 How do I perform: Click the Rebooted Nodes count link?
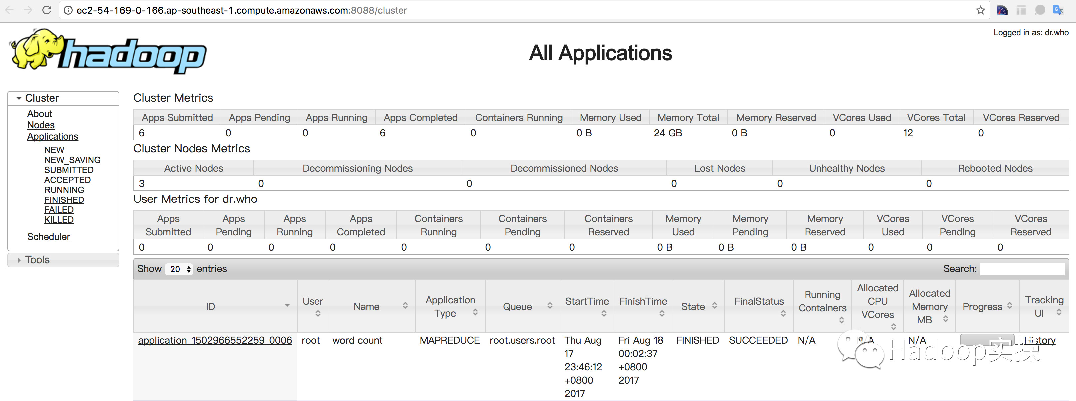click(x=929, y=184)
